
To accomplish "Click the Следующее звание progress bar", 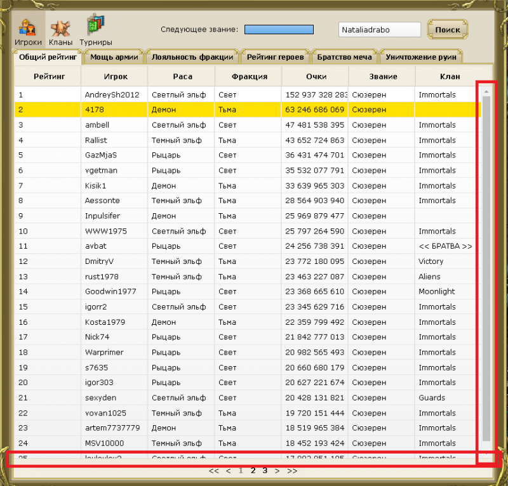I will click(279, 29).
